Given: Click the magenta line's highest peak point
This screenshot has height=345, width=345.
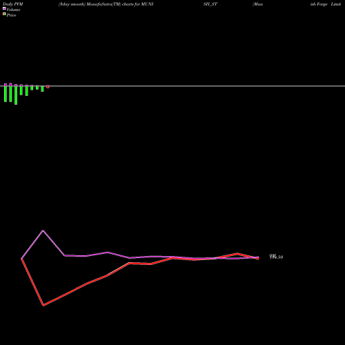Looking at the screenshot, I should [x=43, y=230].
